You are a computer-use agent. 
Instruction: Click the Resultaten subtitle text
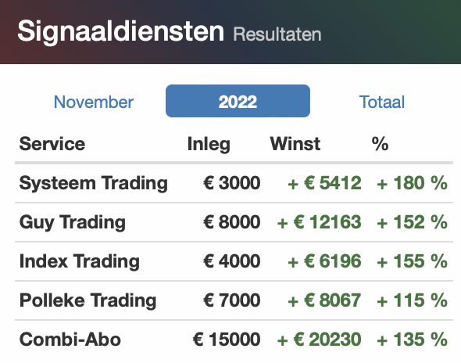tap(277, 34)
